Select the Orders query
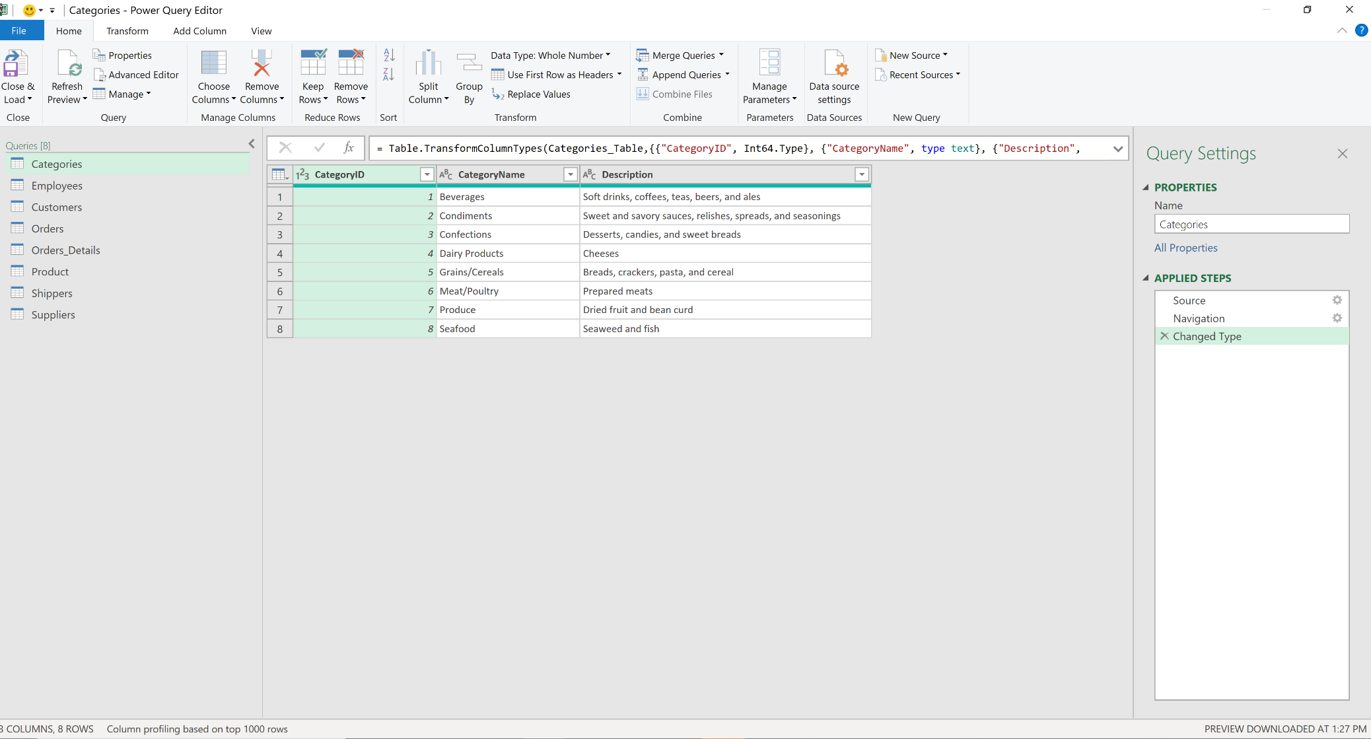The image size is (1371, 739). point(129,229)
